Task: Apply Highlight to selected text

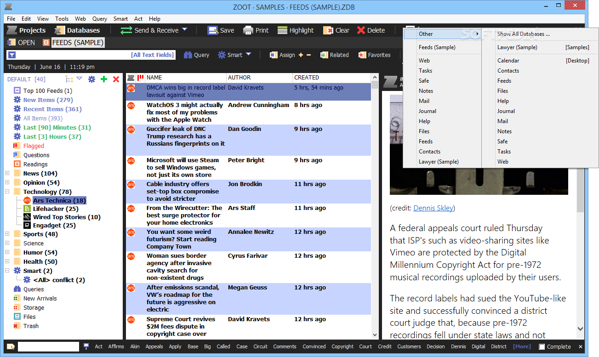Action: click(296, 30)
